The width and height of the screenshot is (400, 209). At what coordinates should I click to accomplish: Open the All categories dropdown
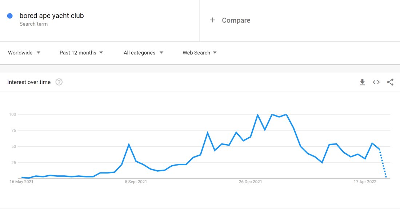click(x=143, y=53)
